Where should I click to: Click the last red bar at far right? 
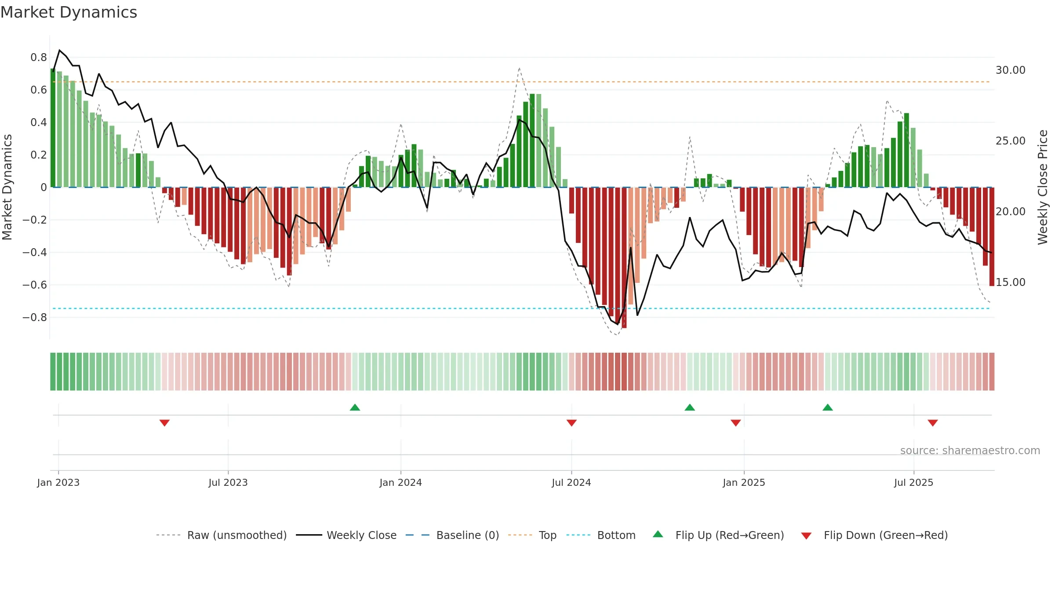992,237
